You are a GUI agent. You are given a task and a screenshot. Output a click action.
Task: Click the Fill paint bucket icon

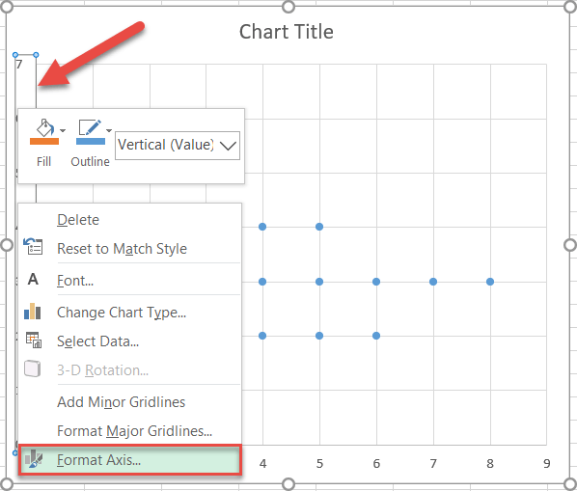coord(44,128)
